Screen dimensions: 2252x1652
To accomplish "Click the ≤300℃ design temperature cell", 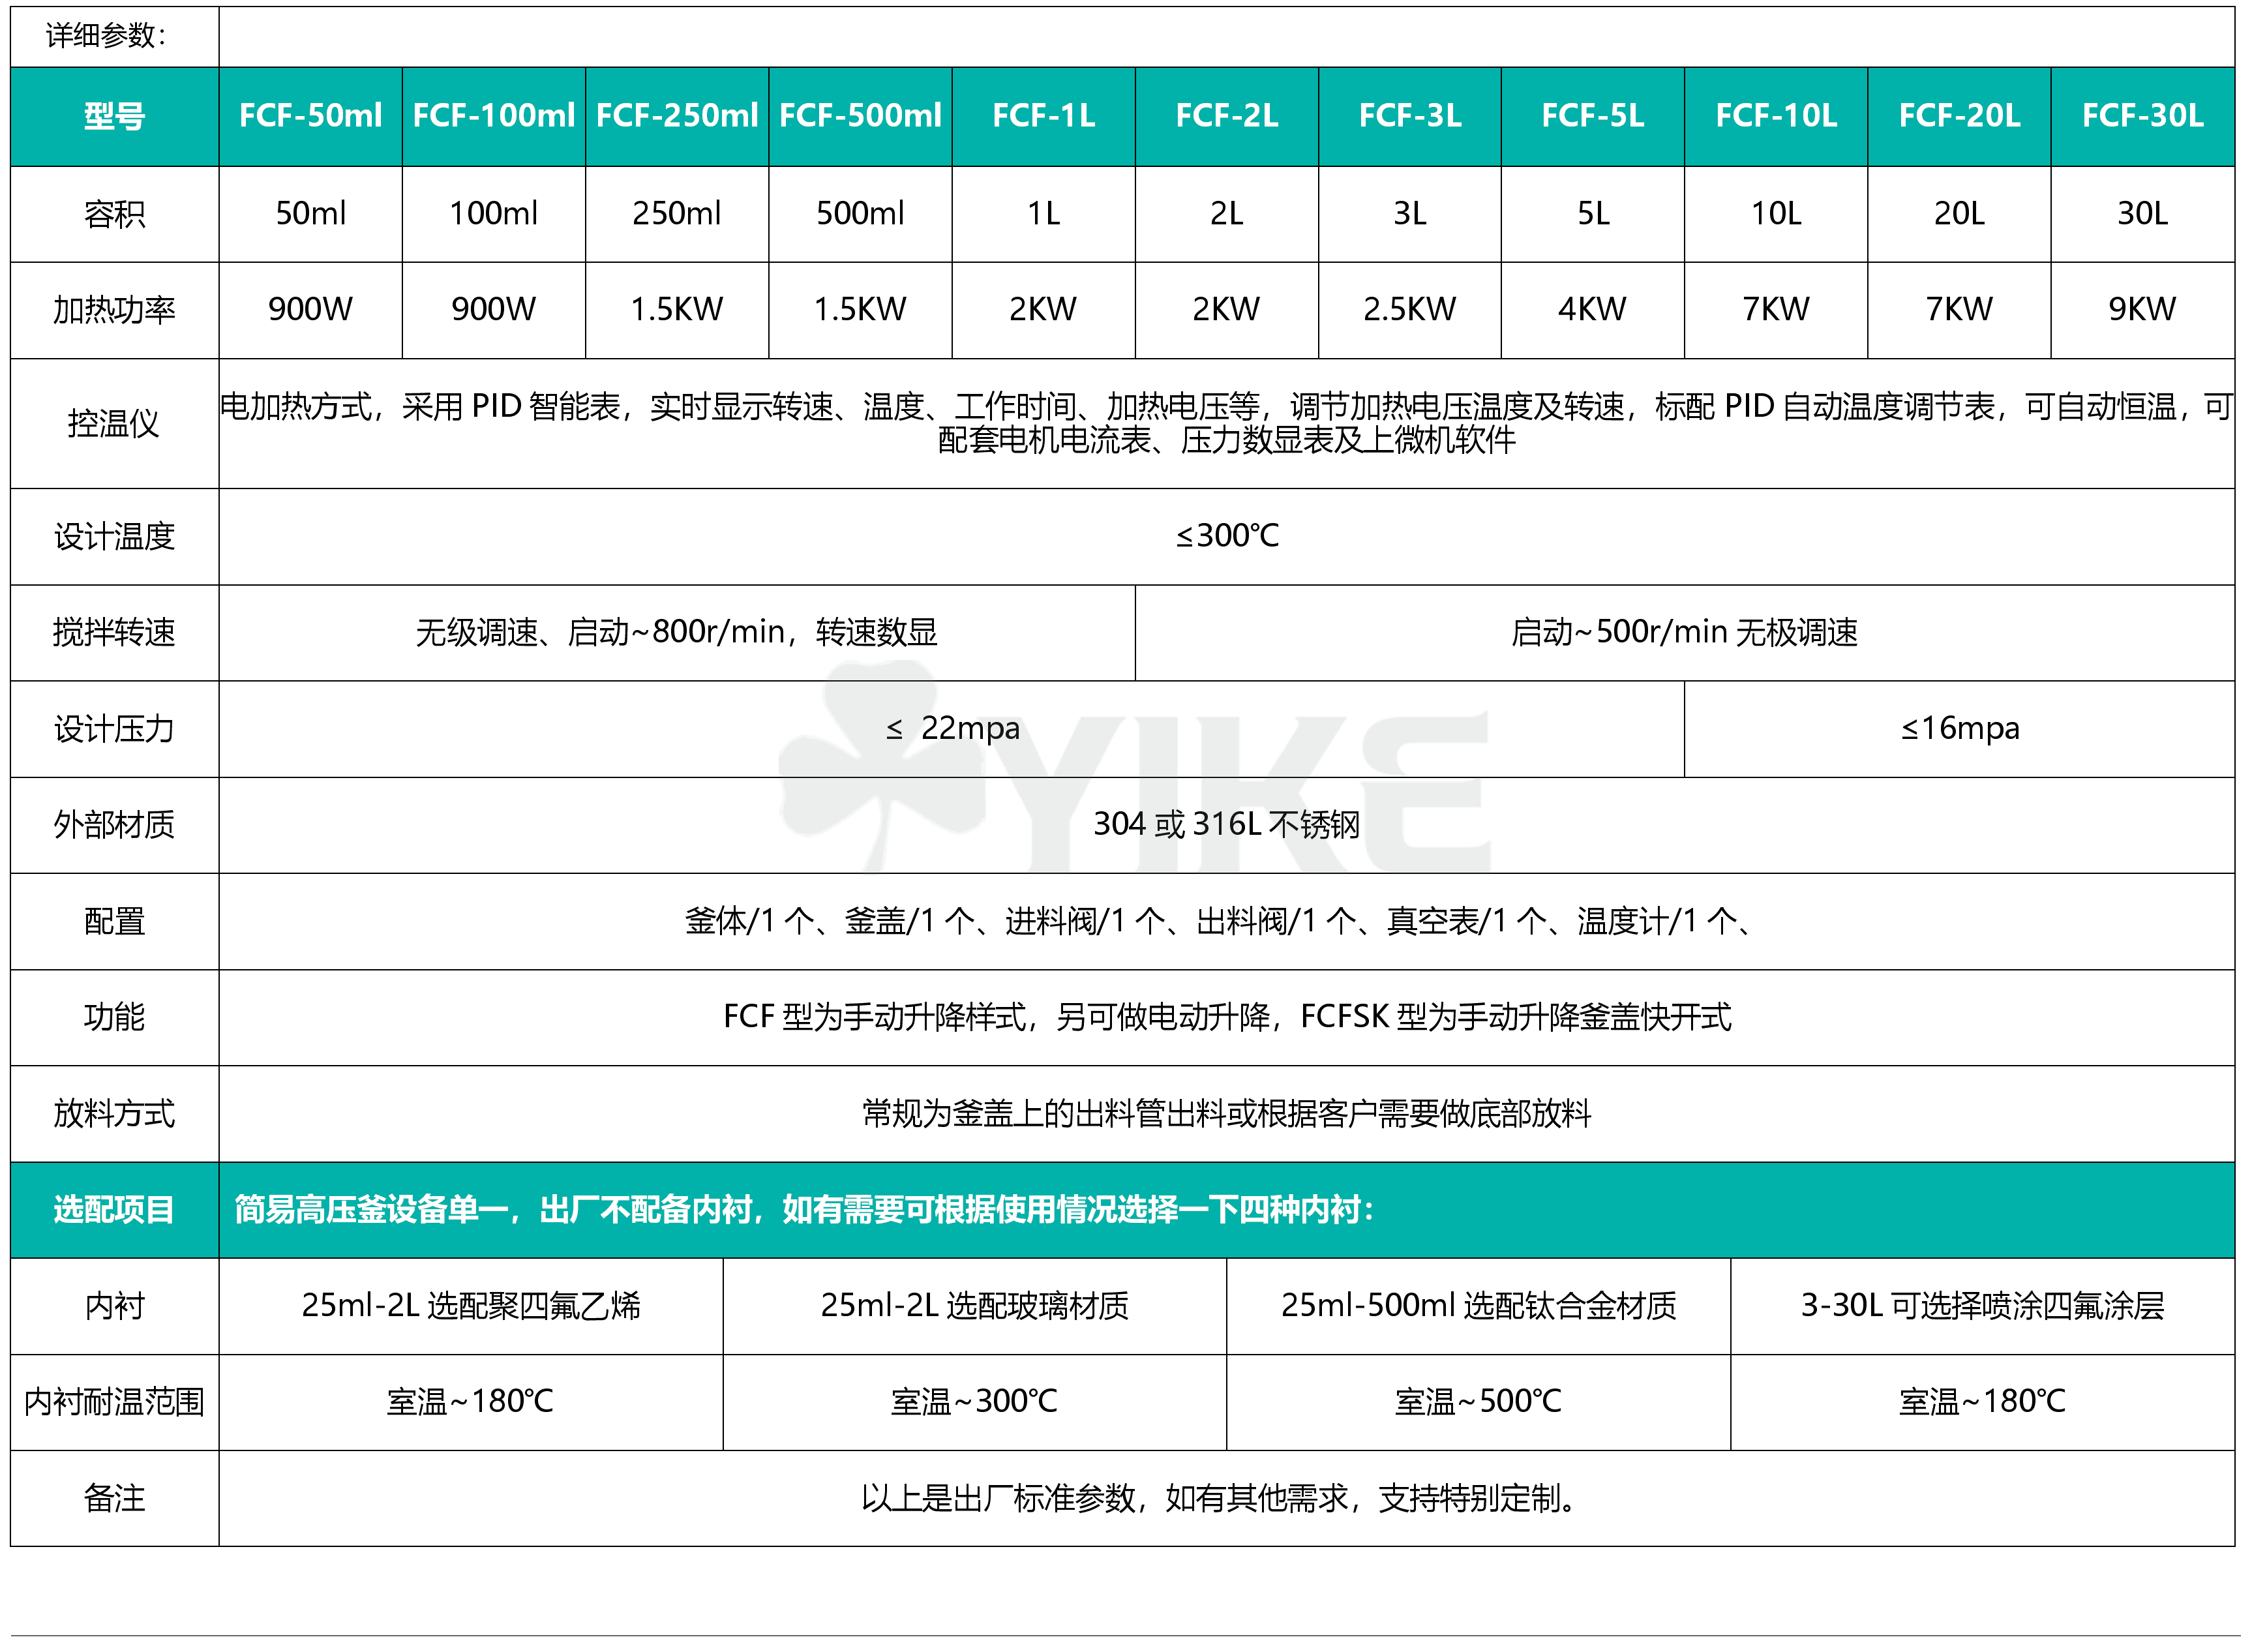I will (1226, 536).
